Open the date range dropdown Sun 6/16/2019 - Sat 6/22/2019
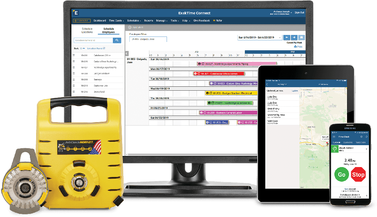Image resolution: width=377 pixels, height=217 pixels. (260, 38)
